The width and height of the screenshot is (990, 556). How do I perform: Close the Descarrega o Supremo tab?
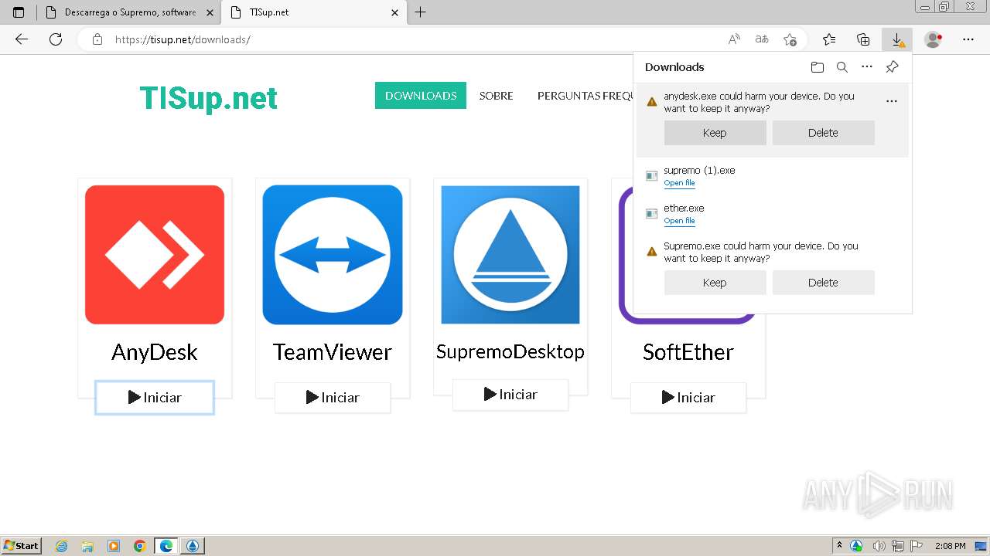[x=210, y=12]
